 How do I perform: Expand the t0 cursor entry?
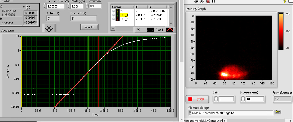(x=114, y=11)
